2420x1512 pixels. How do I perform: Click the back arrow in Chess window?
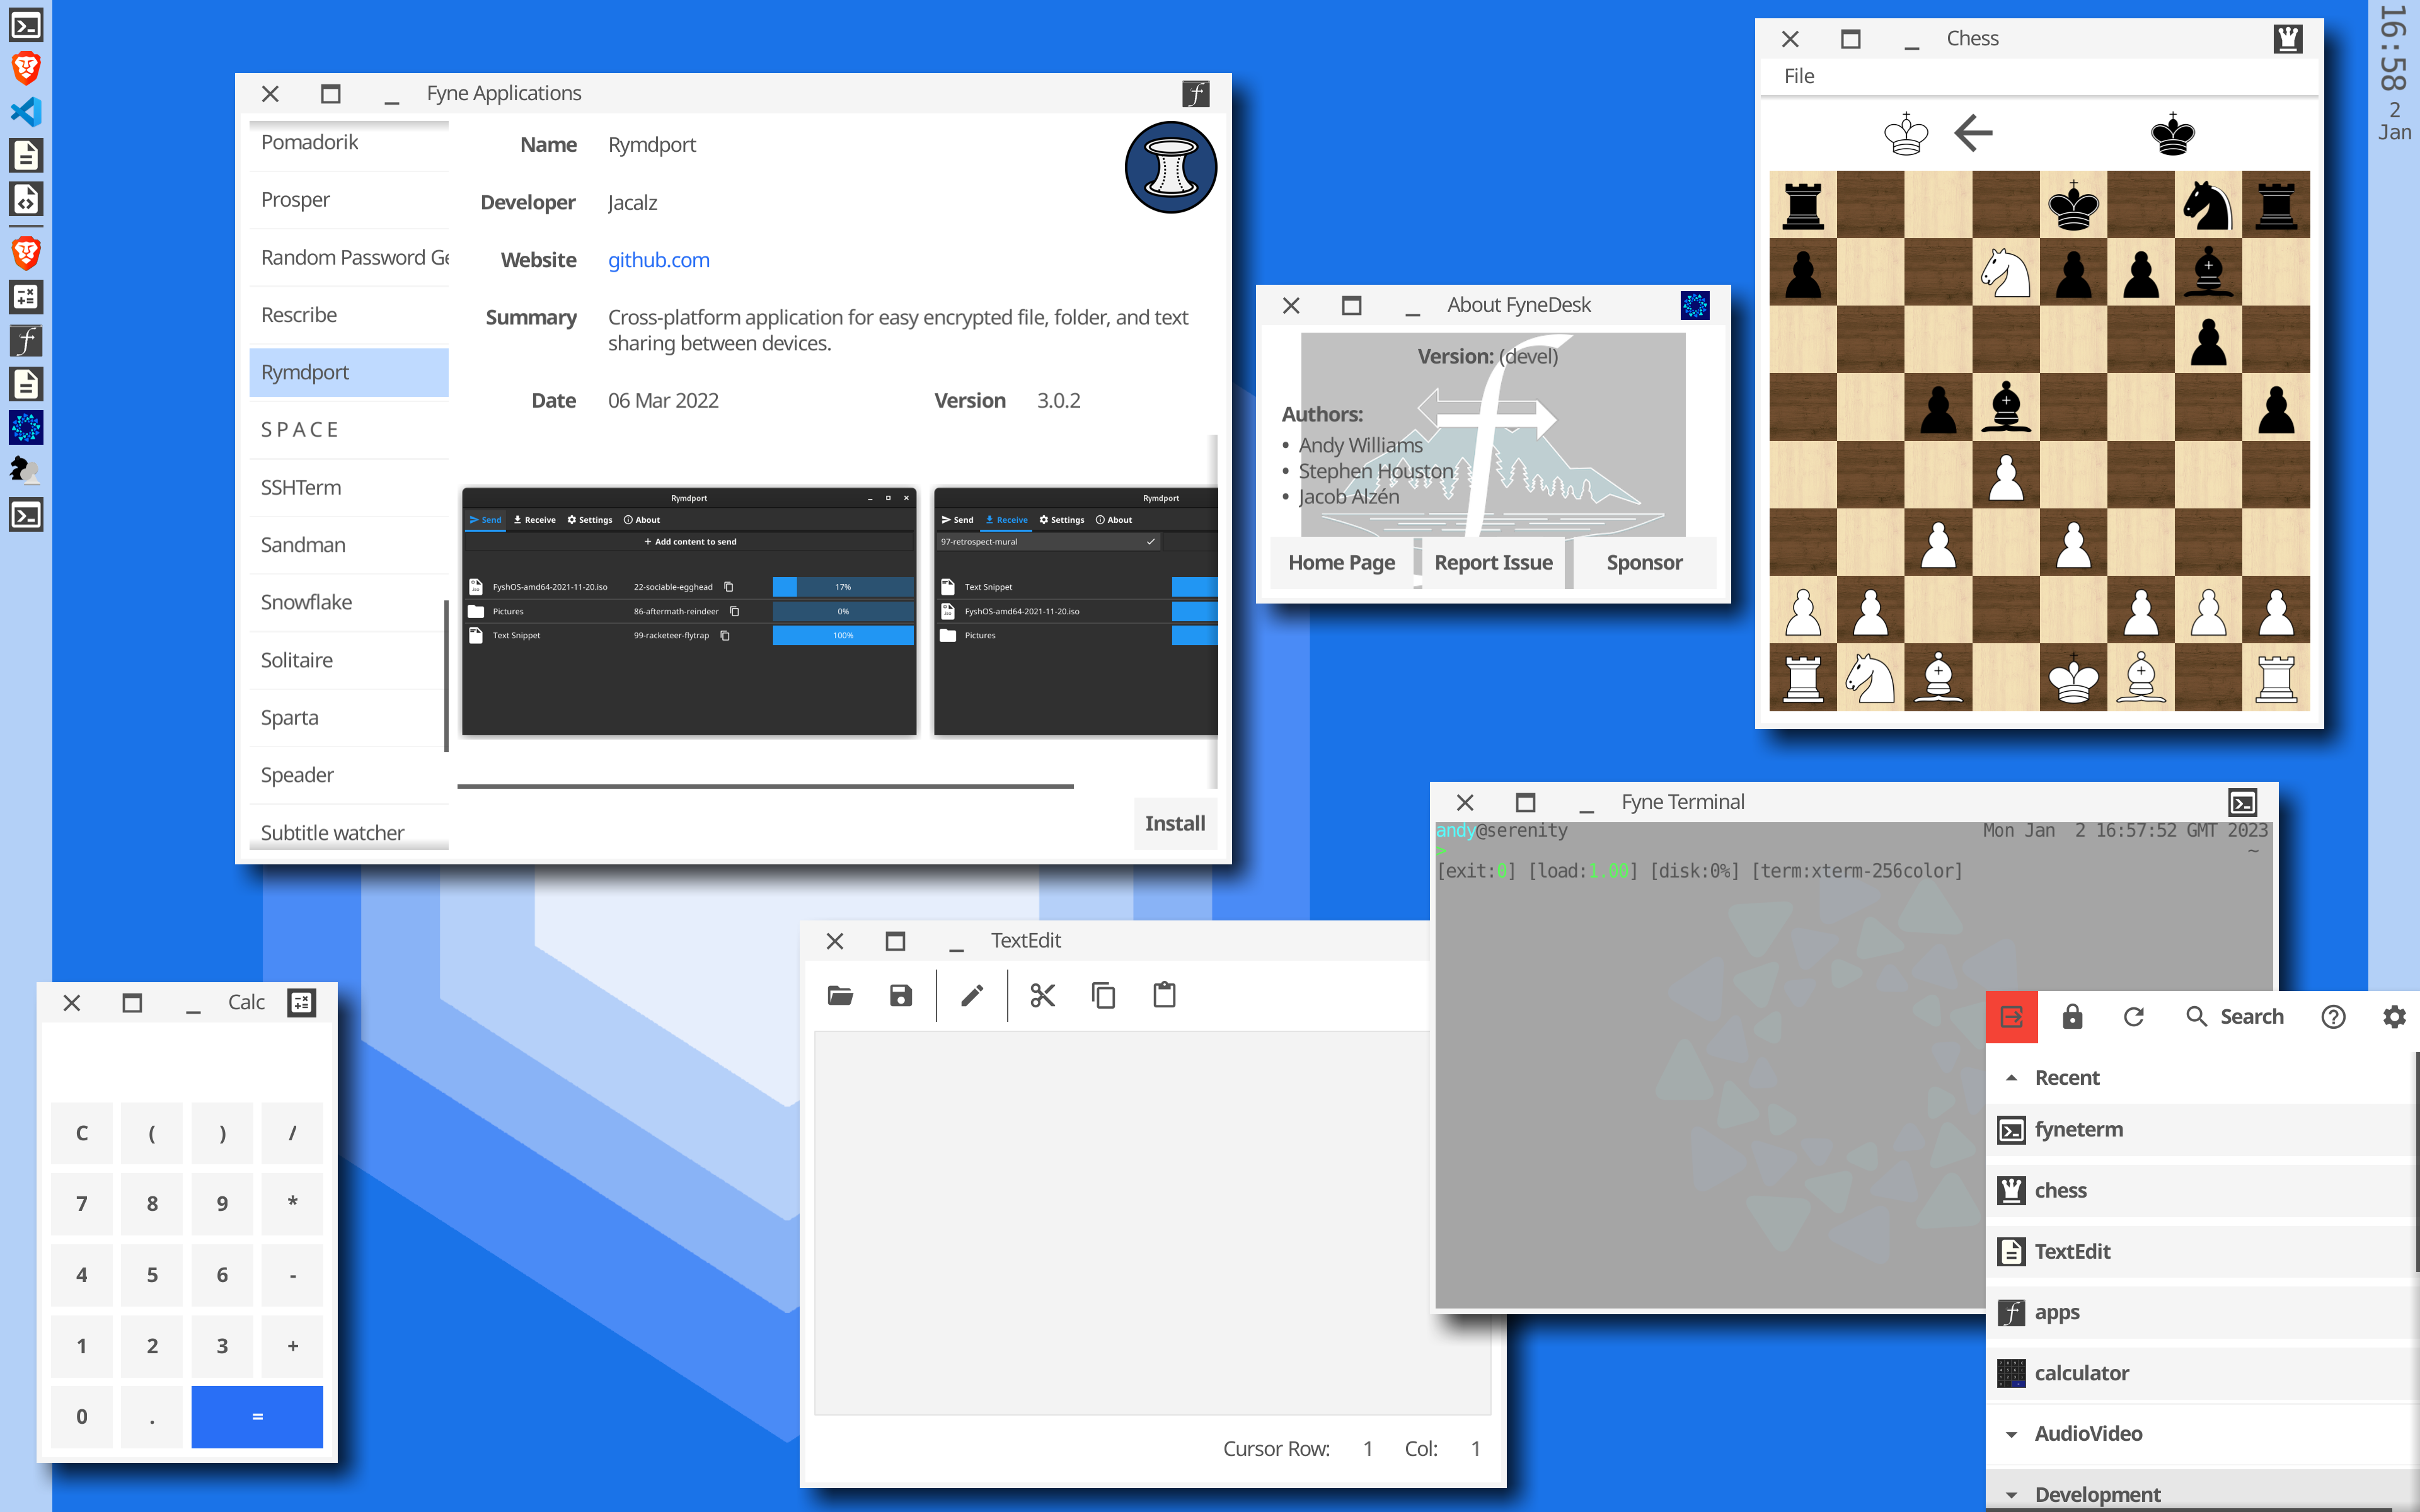tap(1973, 132)
